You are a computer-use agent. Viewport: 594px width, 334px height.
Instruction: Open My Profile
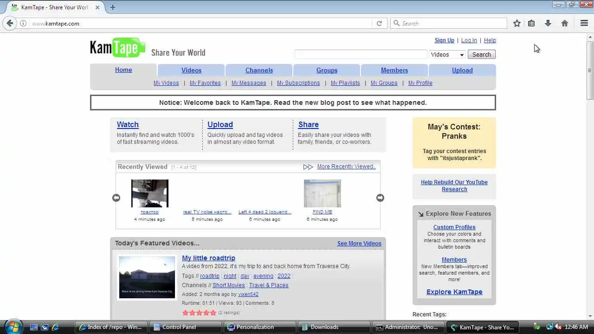[x=420, y=83]
